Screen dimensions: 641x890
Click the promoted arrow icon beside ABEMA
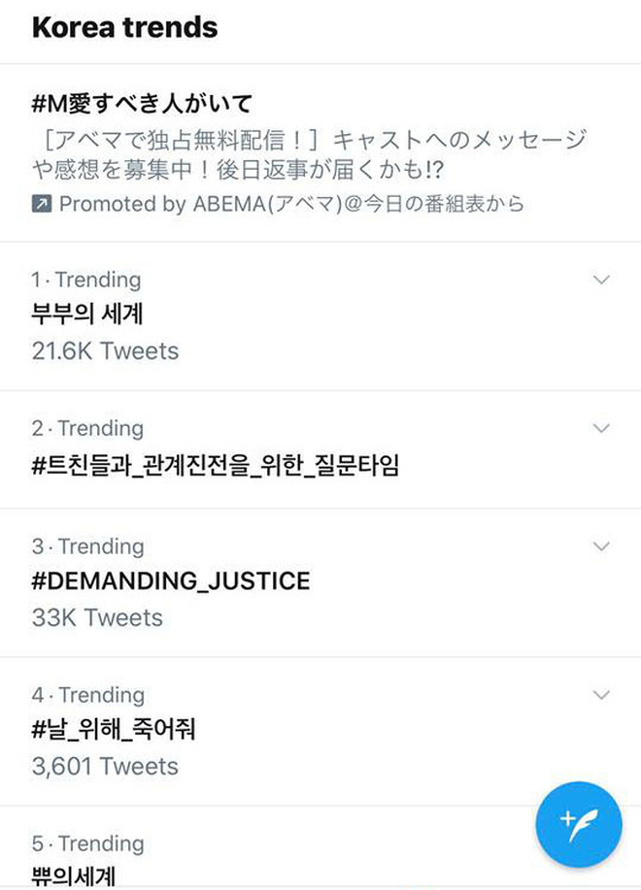pos(41,205)
